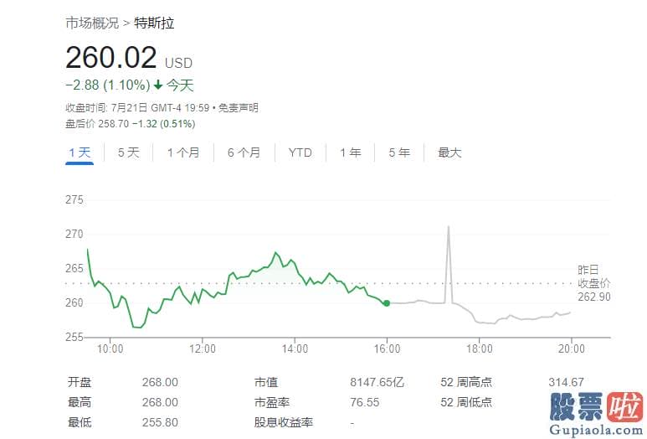This screenshot has height=439, width=647.
Task: Click the 市盈率 label
Action: point(272,402)
